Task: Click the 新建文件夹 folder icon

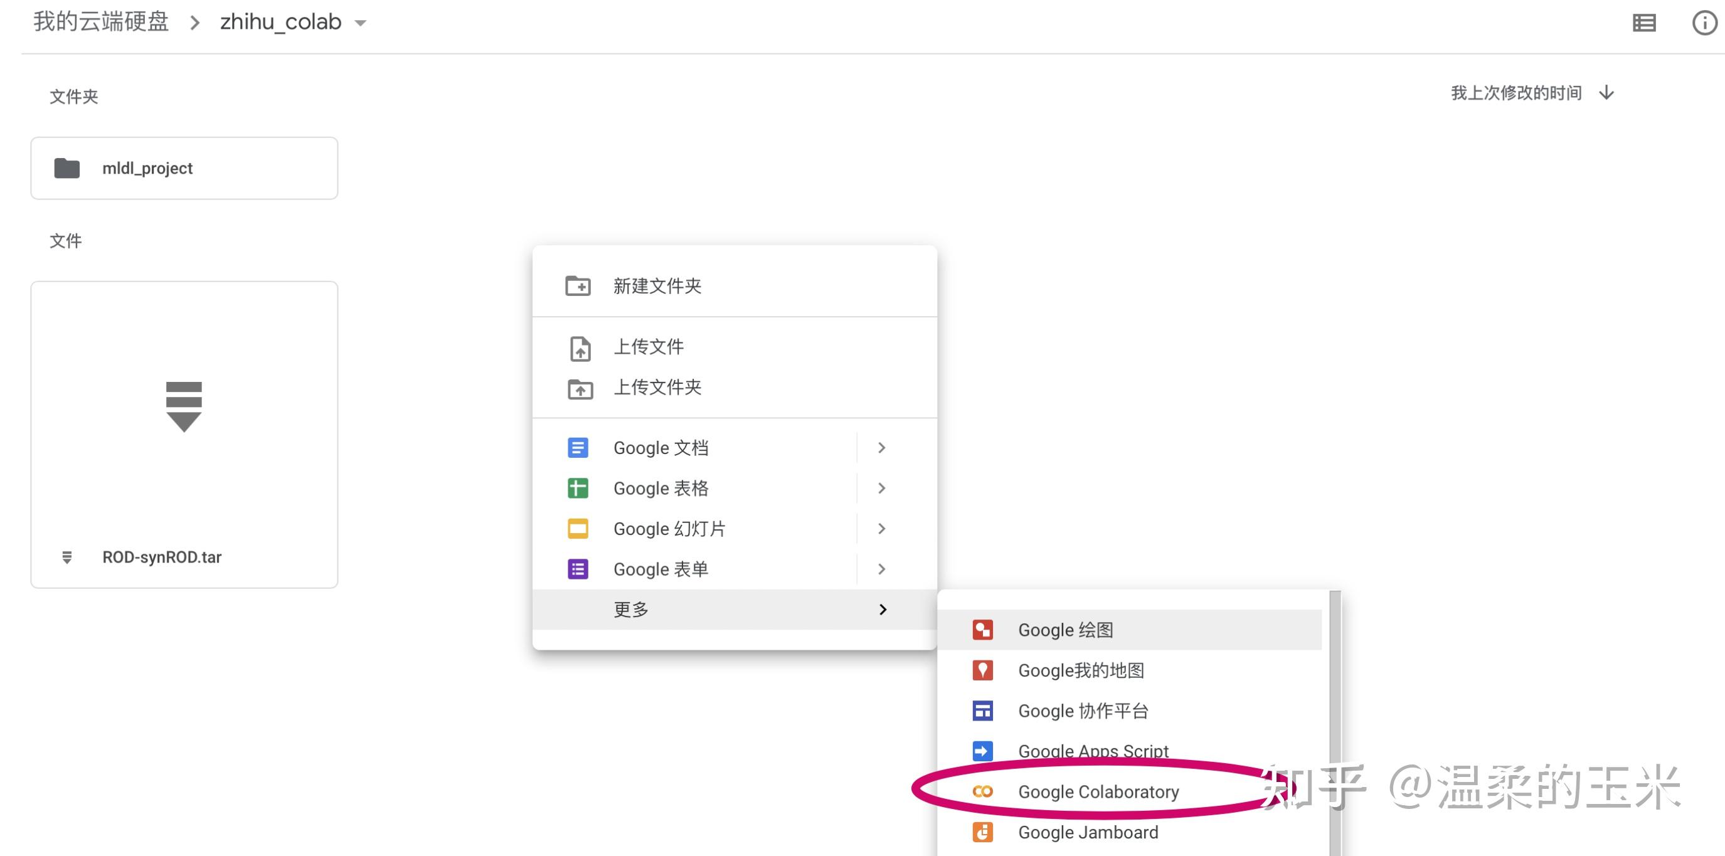Action: pos(578,286)
